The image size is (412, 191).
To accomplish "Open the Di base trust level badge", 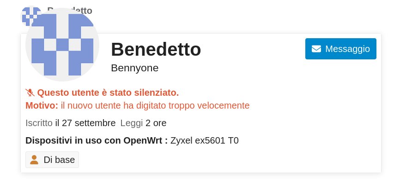I will 52,160.
